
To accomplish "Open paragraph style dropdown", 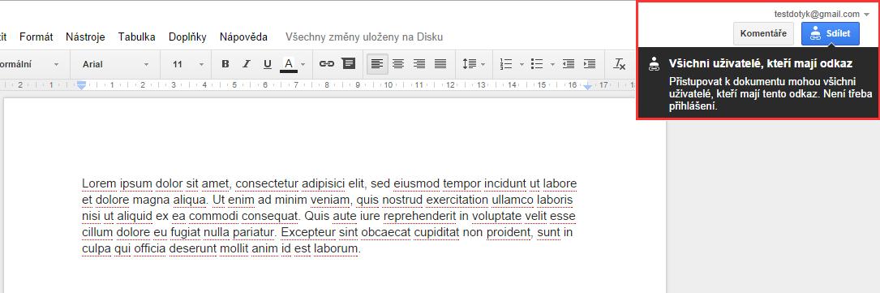I will [x=30, y=64].
